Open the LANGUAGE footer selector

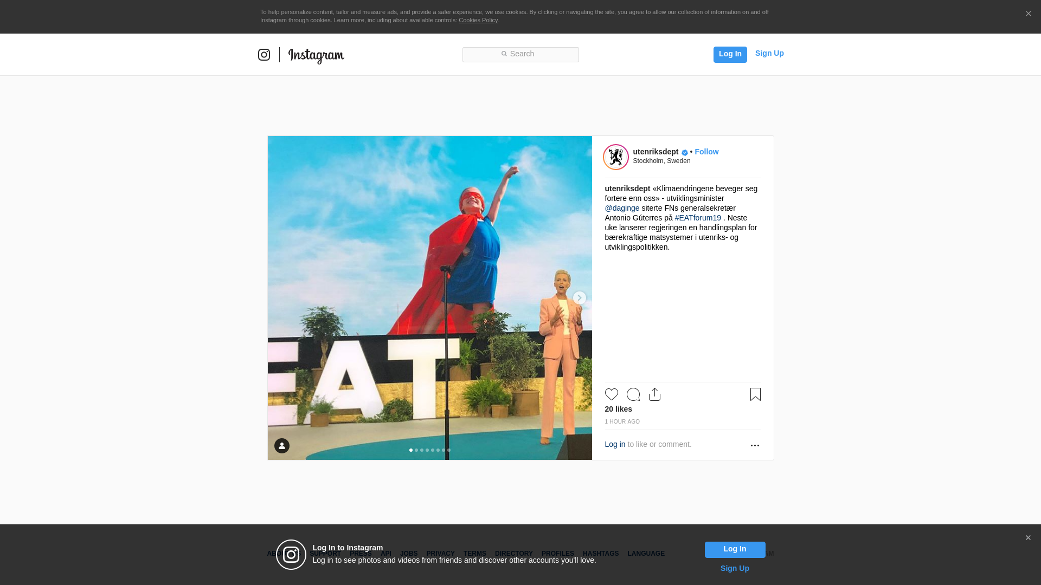(646, 554)
